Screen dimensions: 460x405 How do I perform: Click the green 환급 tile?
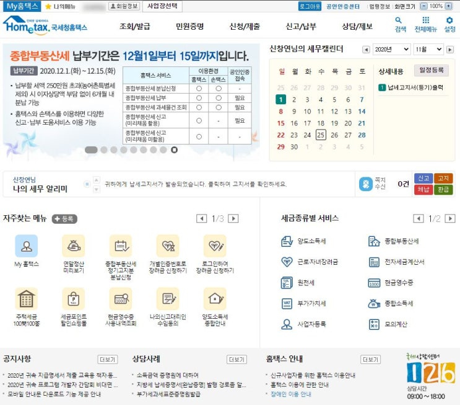[443, 189]
